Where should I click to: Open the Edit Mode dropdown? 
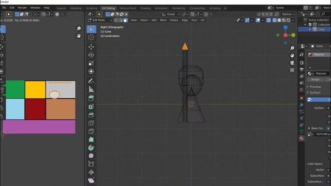point(100,20)
